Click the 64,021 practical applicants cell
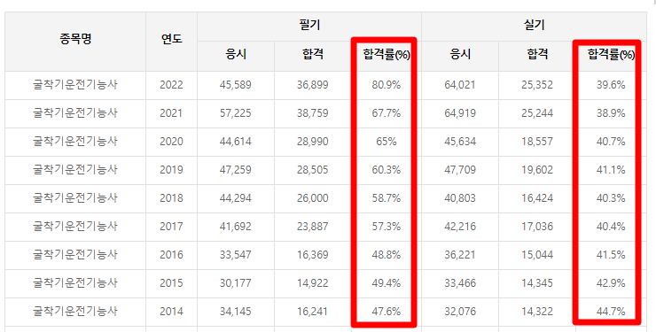Viewport: 656px width, 332px height. coord(460,85)
